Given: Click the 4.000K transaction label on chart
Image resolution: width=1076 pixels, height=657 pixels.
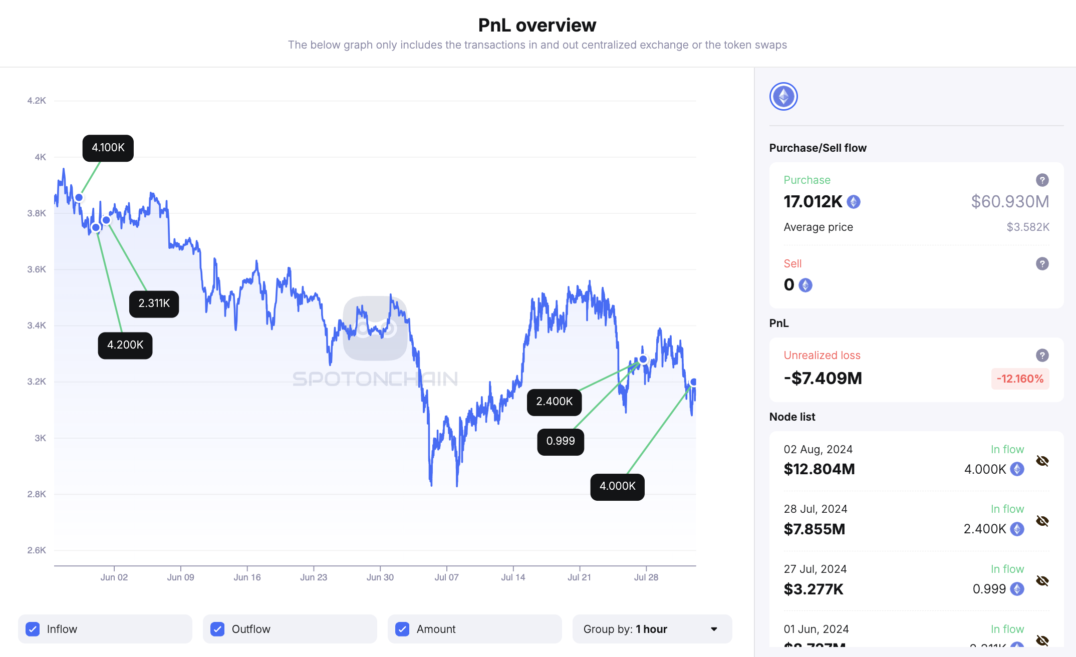Looking at the screenshot, I should (617, 486).
